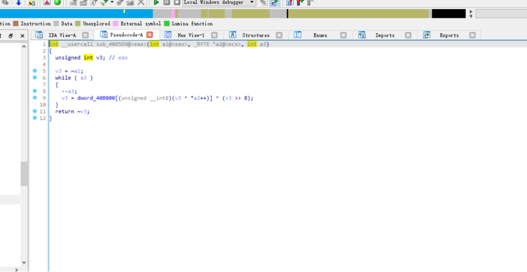
Task: Click the navigation band scroll-right arrow
Action: 471,11
